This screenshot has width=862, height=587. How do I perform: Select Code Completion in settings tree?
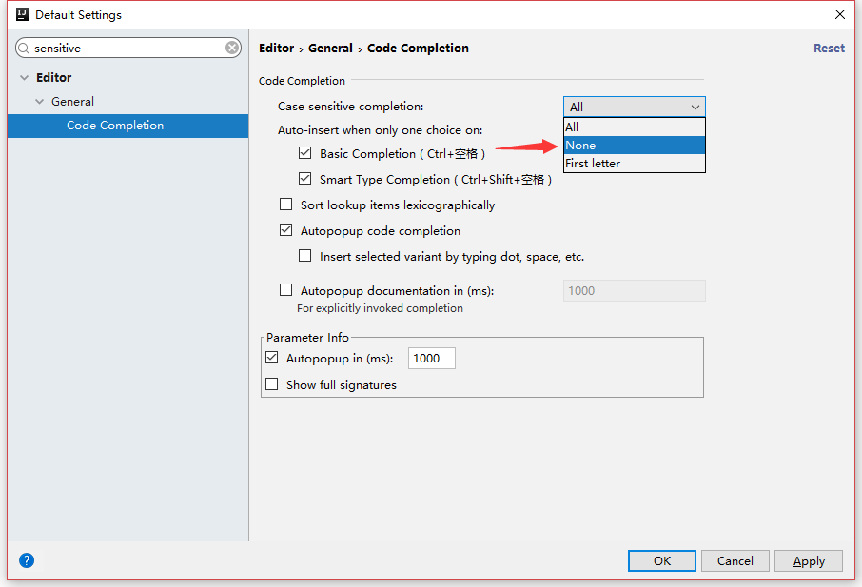tap(115, 126)
